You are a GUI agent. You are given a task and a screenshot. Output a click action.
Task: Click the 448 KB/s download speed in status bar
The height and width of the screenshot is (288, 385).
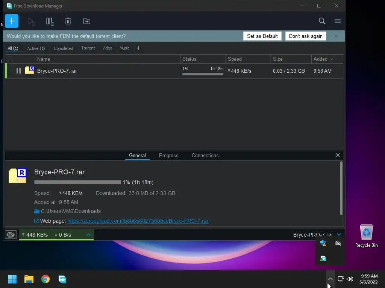click(35, 235)
